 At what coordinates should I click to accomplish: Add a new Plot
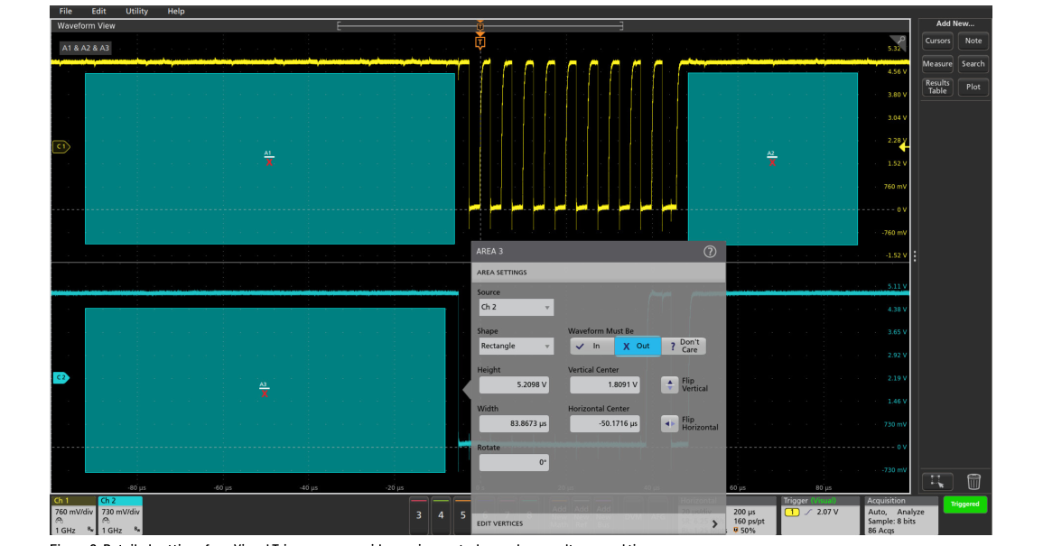[x=973, y=88]
